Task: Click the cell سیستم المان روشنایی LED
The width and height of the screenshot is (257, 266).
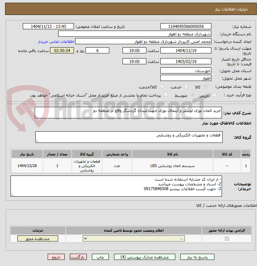Action: [x=173, y=166]
